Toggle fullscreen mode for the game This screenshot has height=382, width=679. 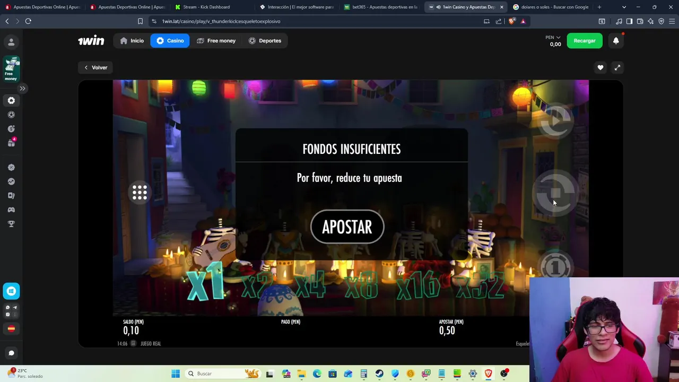tap(617, 67)
